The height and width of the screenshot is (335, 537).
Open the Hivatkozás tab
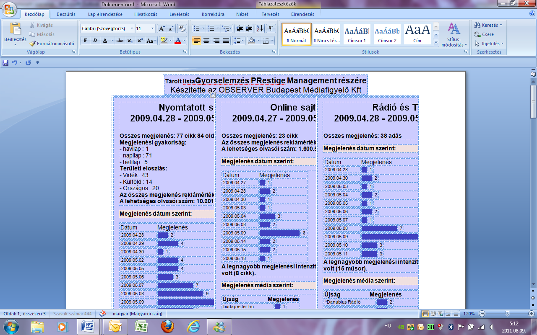coord(146,14)
